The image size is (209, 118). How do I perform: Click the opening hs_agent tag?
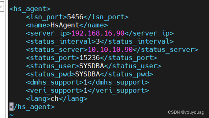point(30,9)
